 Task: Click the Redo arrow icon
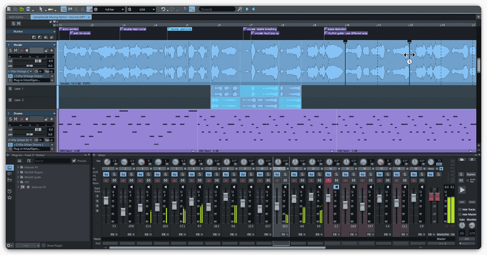coord(173,10)
